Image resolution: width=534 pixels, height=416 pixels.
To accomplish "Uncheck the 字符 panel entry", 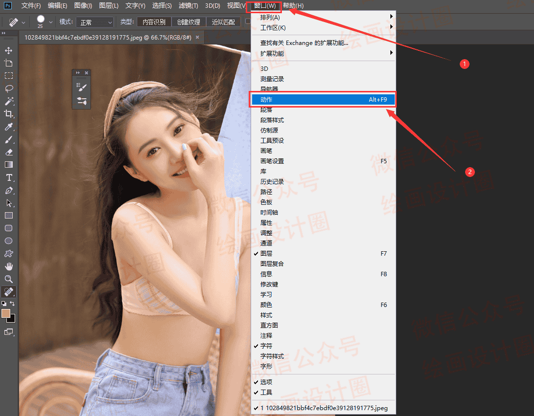I will [x=323, y=346].
